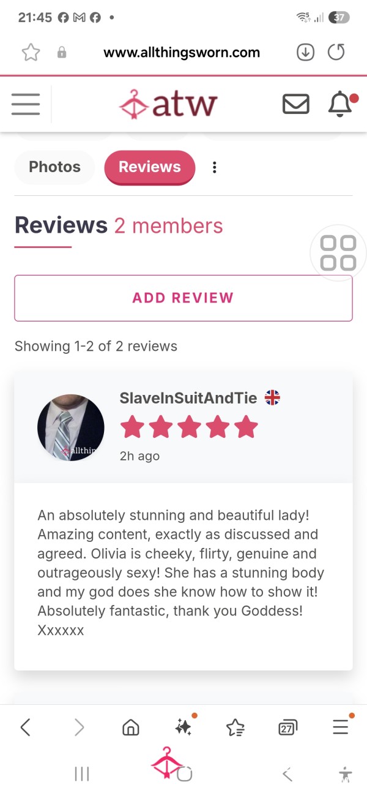Switch to the Photos tab
The height and width of the screenshot is (796, 367).
(54, 167)
